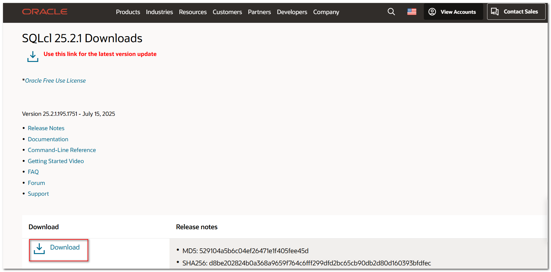Image resolution: width=551 pixels, height=272 pixels.
Task: Click the View Accounts button
Action: [x=453, y=12]
